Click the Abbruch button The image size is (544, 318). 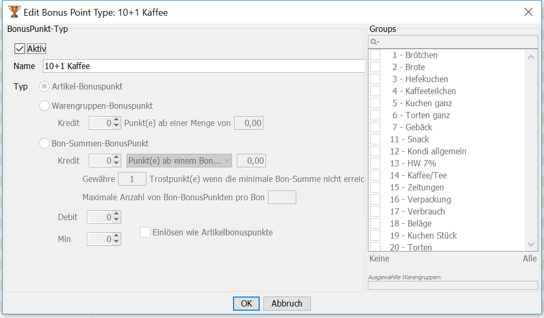click(x=287, y=303)
